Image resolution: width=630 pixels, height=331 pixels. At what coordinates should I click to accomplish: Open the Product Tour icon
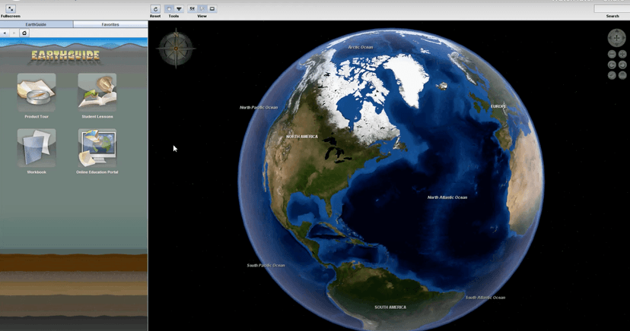tap(37, 93)
